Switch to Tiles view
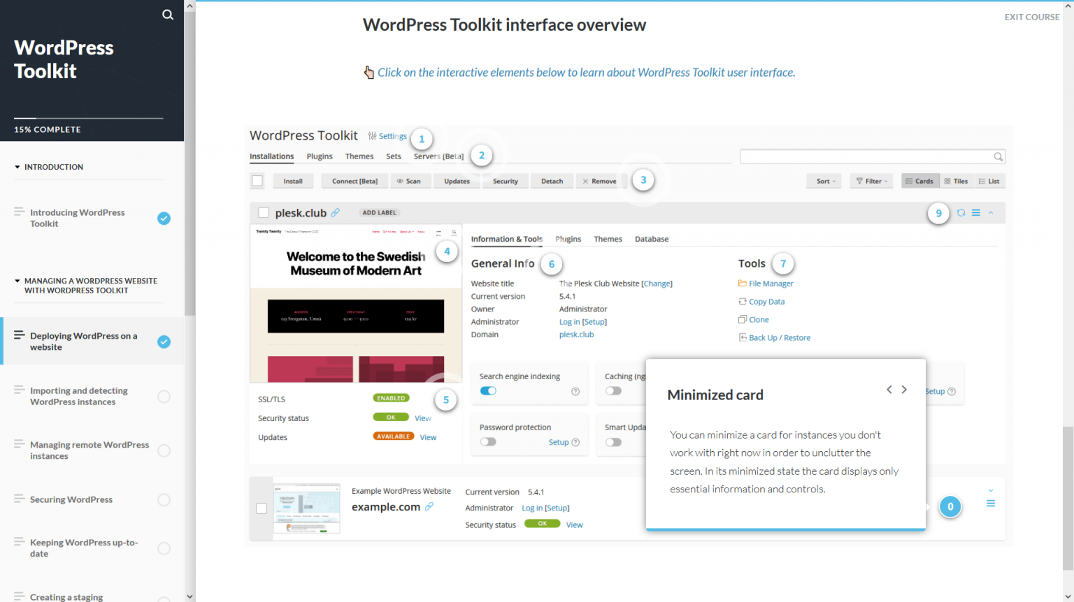 coord(956,181)
